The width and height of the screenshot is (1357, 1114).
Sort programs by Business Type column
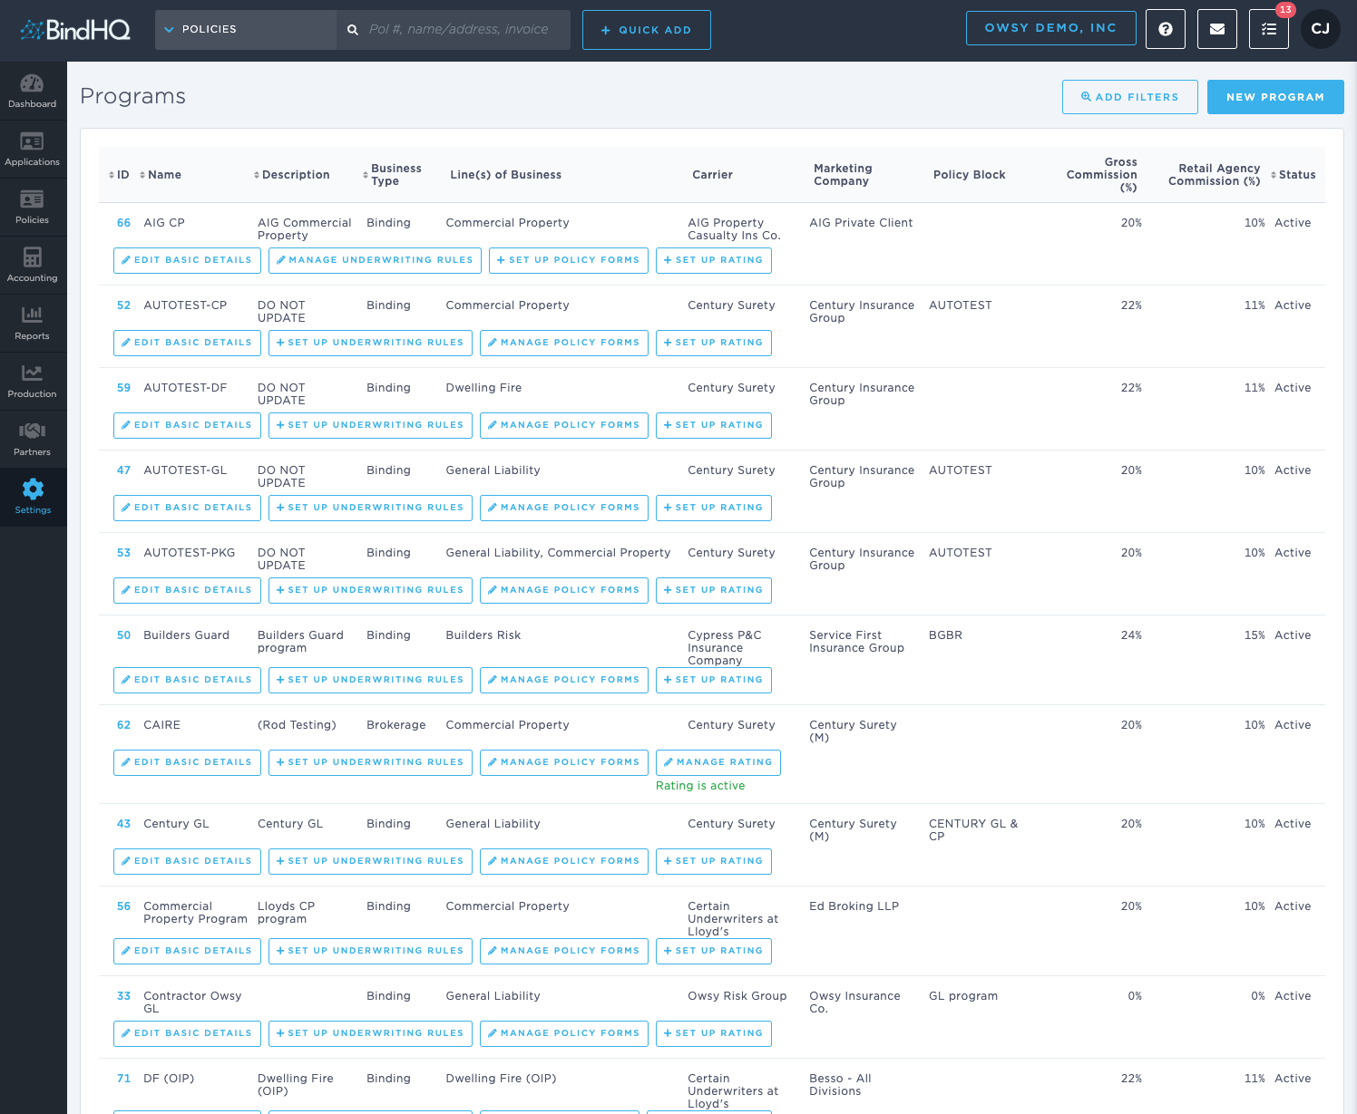tap(392, 175)
